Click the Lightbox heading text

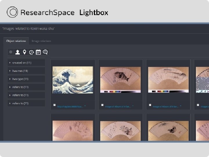[94, 13]
